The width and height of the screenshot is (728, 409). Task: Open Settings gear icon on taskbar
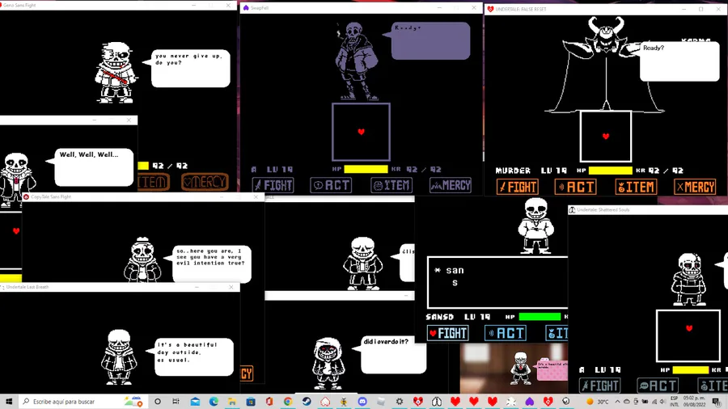tap(400, 402)
